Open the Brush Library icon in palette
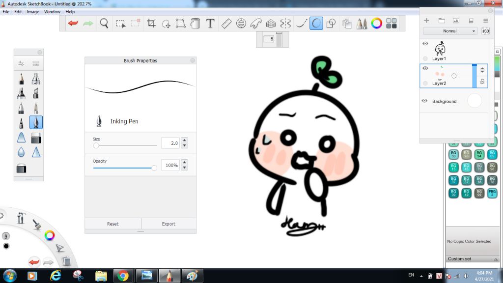The image size is (503, 283). (x=36, y=63)
